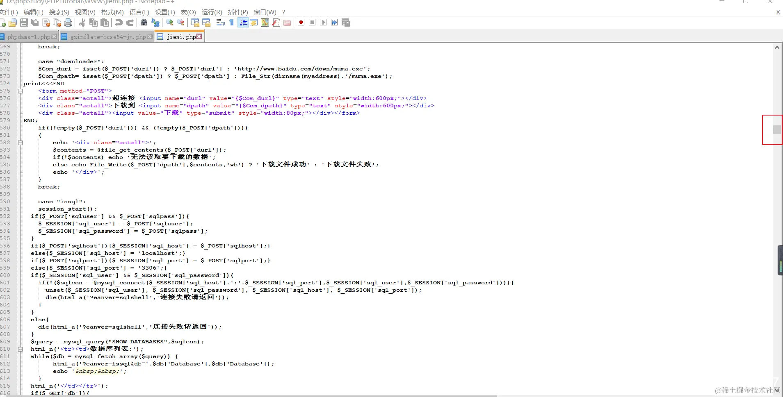The width and height of the screenshot is (783, 397).
Task: Open the 编辑(E) menu
Action: (34, 12)
